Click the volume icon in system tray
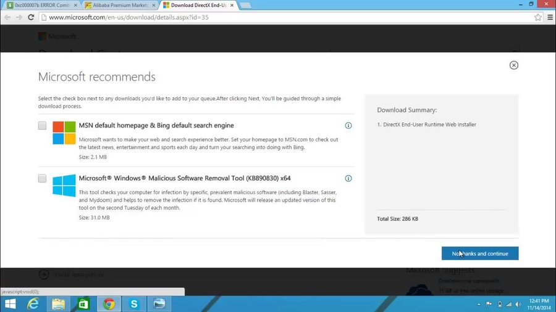This screenshot has width=556, height=312. click(x=518, y=305)
